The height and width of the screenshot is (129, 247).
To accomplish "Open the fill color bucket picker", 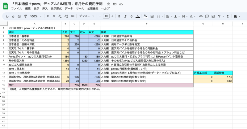I will click(x=146, y=16).
